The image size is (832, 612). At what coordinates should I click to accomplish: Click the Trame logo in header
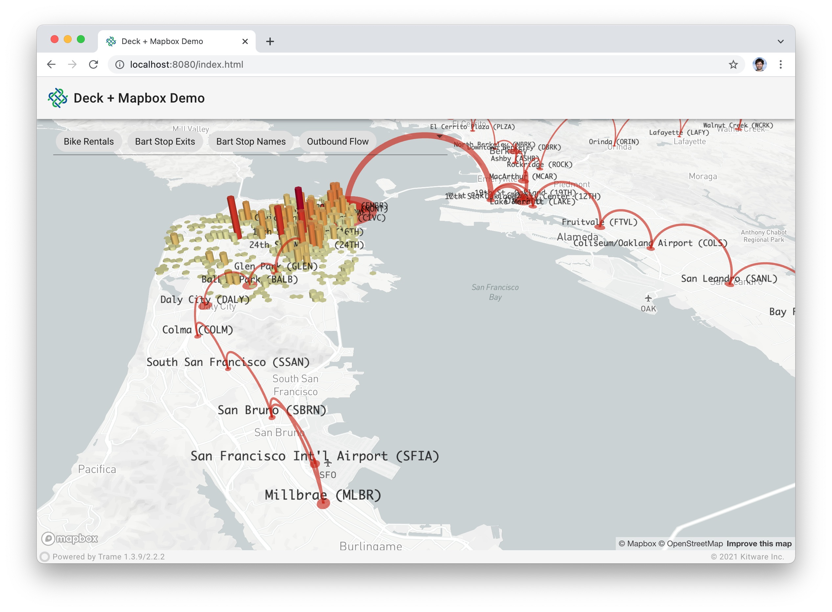[58, 98]
